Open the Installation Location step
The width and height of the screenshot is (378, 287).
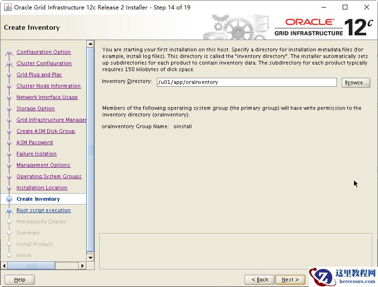coord(42,188)
